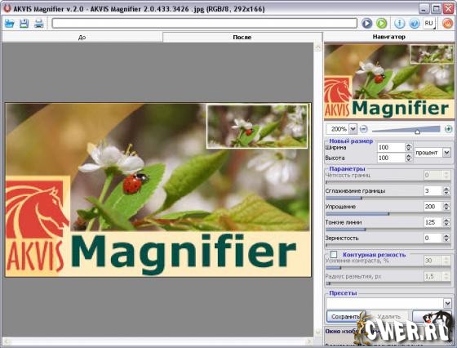The image size is (457, 348).
Task: Click the horizontal scrollbar right arrow
Action: 309,341
